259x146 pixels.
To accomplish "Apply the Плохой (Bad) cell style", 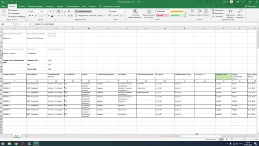I will [162, 15].
